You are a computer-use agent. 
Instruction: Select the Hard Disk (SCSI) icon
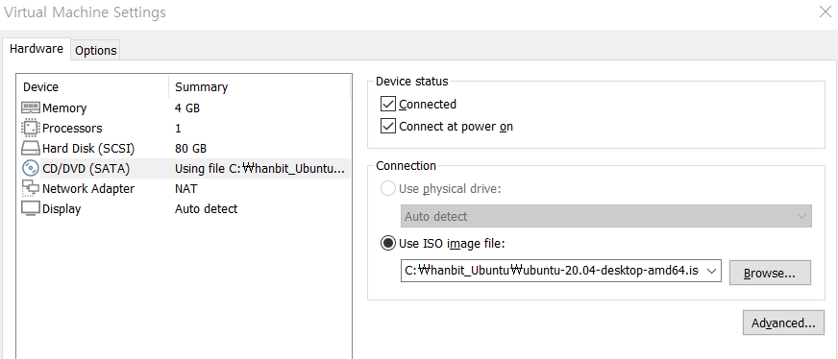tap(31, 148)
